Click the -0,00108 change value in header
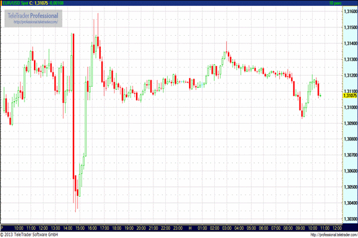The image size is (358, 238). pyautogui.click(x=57, y=3)
